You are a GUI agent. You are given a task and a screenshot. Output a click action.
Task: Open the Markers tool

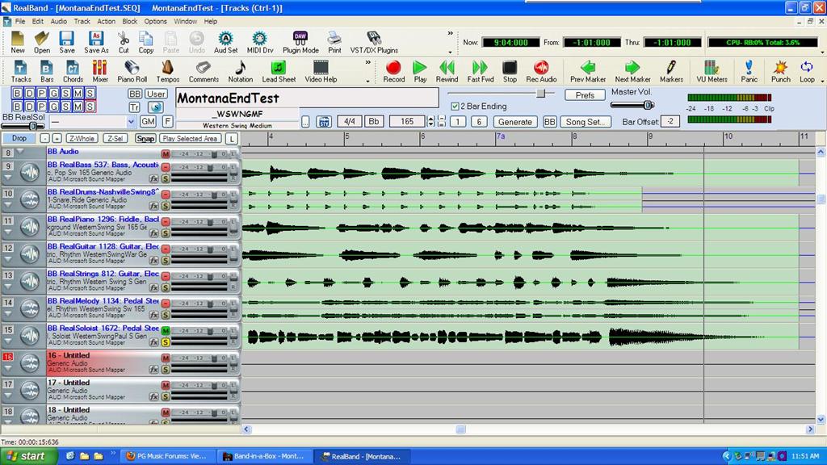671,71
